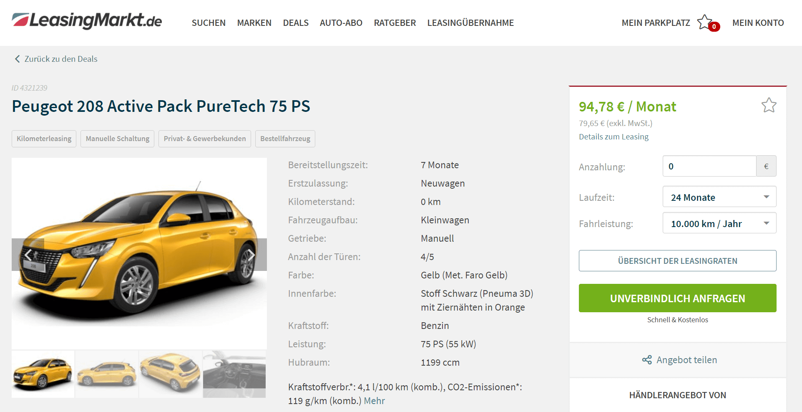The image size is (802, 412).
Task: Open MEIN KONTO
Action: [x=758, y=23]
